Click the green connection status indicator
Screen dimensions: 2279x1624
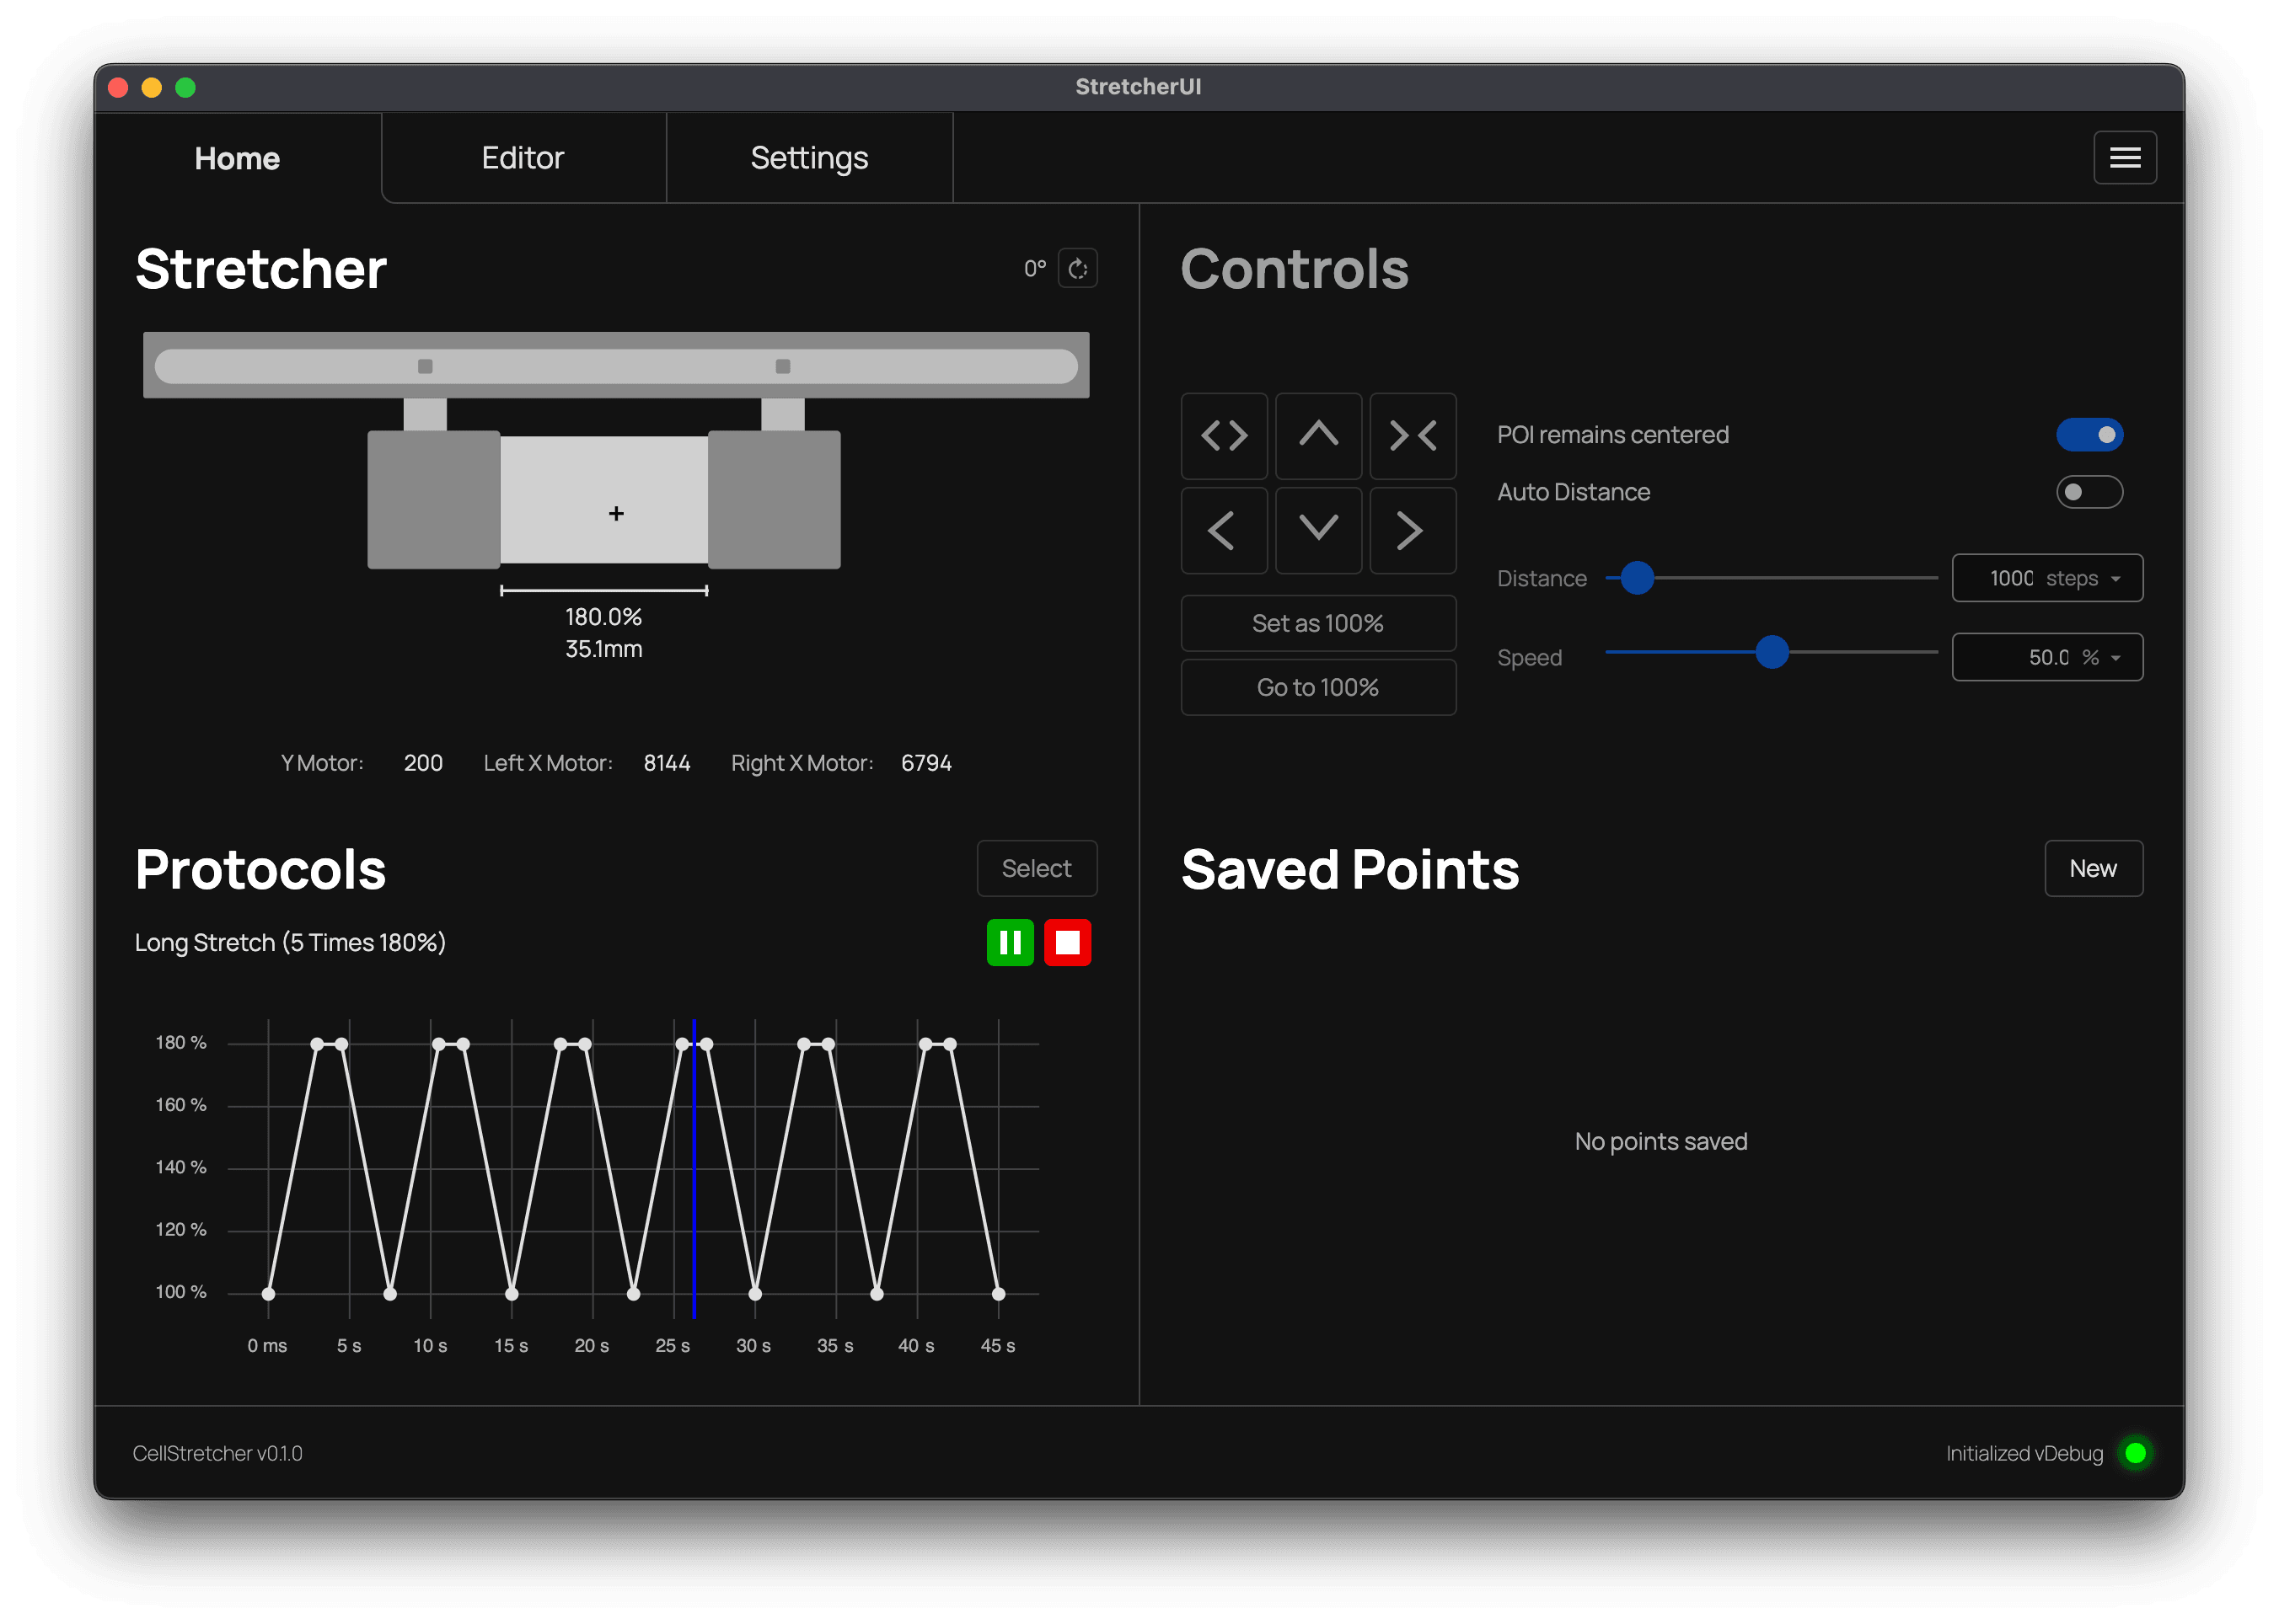click(2135, 1452)
